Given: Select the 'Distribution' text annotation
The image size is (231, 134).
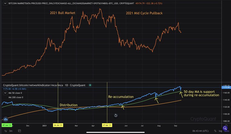Looking at the screenshot, I should point(68,105).
